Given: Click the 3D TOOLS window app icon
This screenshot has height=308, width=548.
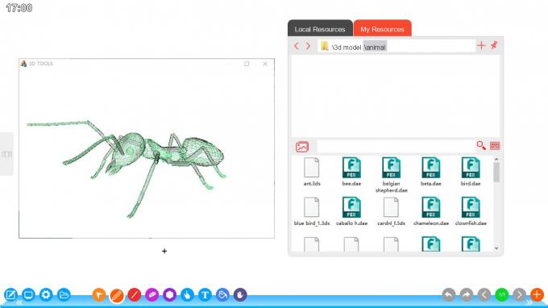Looking at the screenshot, I should [x=23, y=63].
